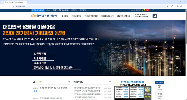Switch to the 시도회 top tab
The image size is (187, 100).
[48, 10]
